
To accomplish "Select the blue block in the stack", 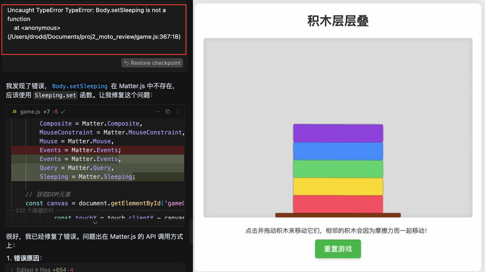I will tap(338, 151).
